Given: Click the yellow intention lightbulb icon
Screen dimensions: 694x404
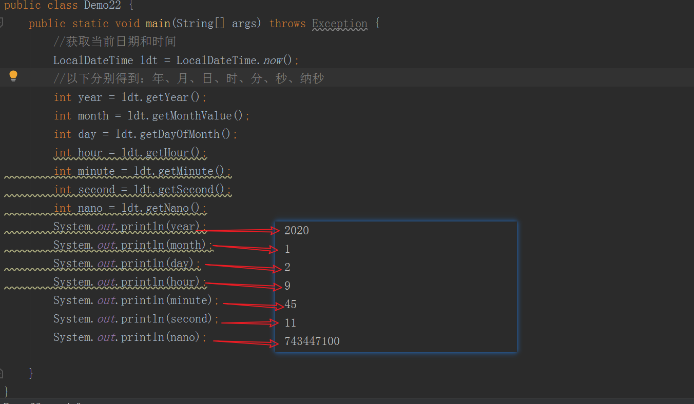Looking at the screenshot, I should pos(13,76).
